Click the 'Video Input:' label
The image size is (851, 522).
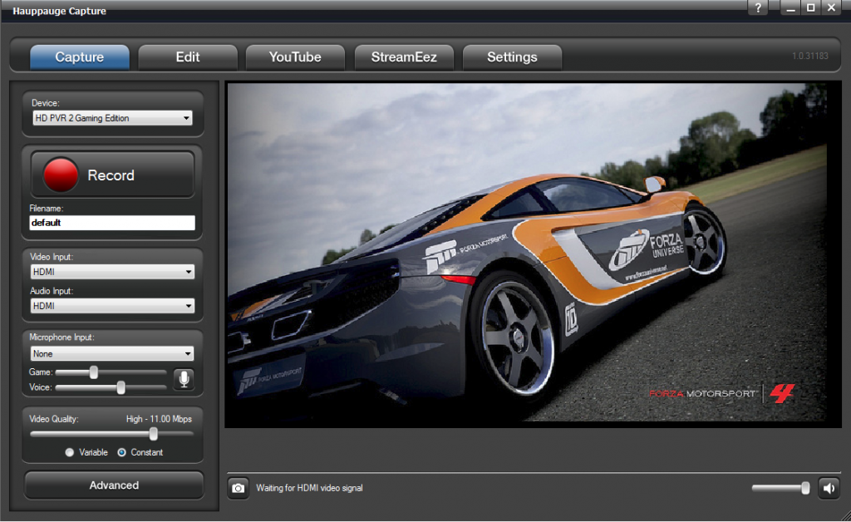tap(51, 257)
